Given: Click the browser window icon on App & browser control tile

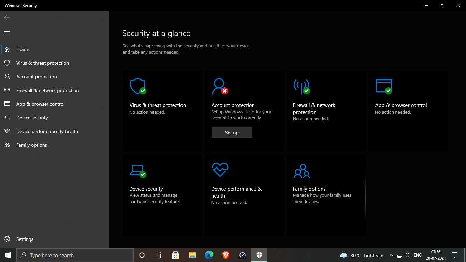Looking at the screenshot, I should pos(383,86).
